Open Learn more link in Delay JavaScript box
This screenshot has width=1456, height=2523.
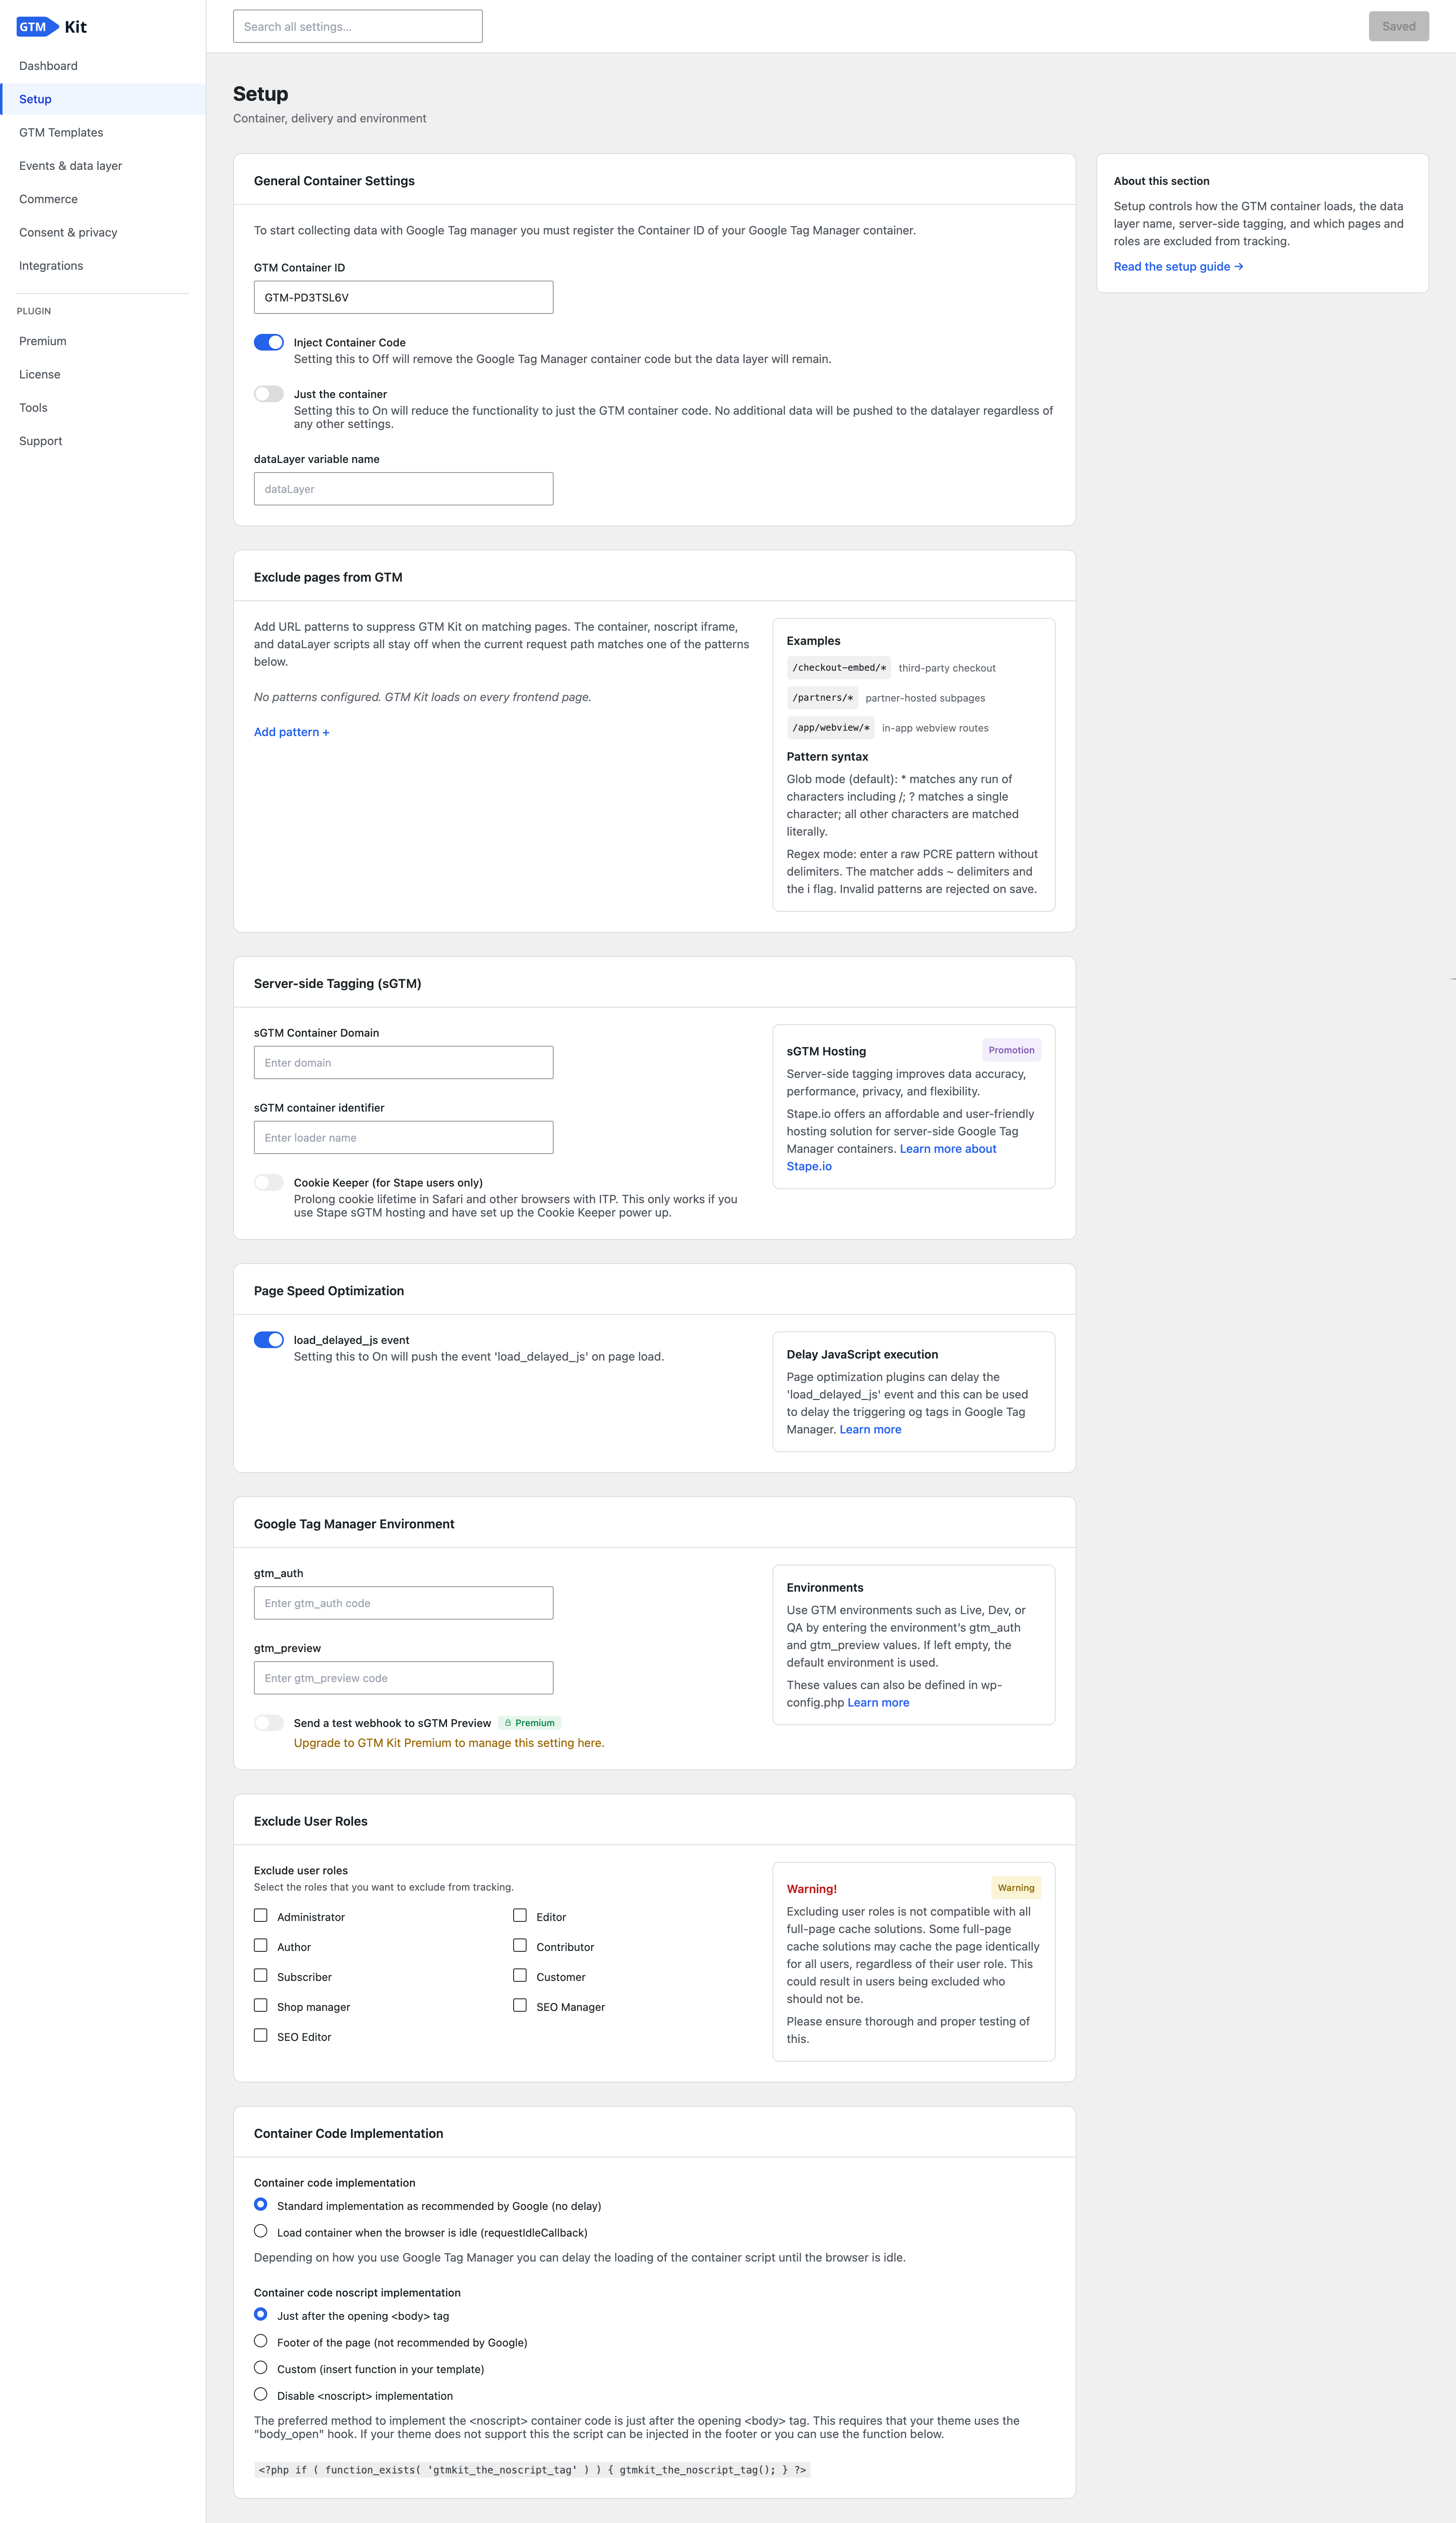pyautogui.click(x=870, y=1430)
